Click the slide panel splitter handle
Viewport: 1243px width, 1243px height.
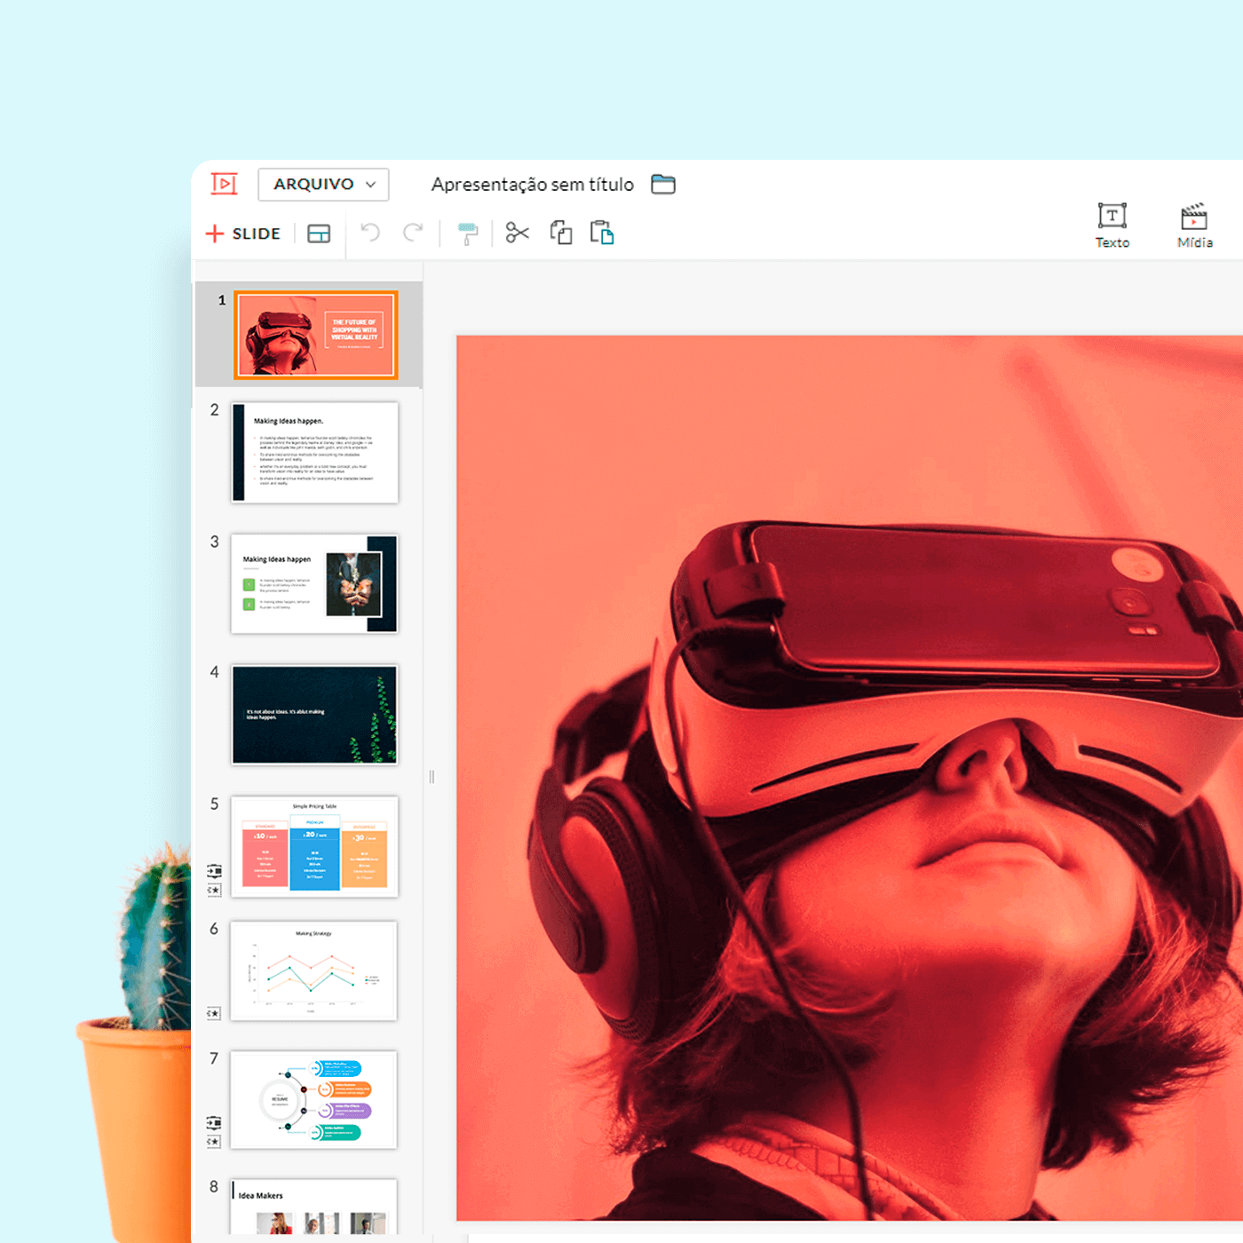point(431,777)
